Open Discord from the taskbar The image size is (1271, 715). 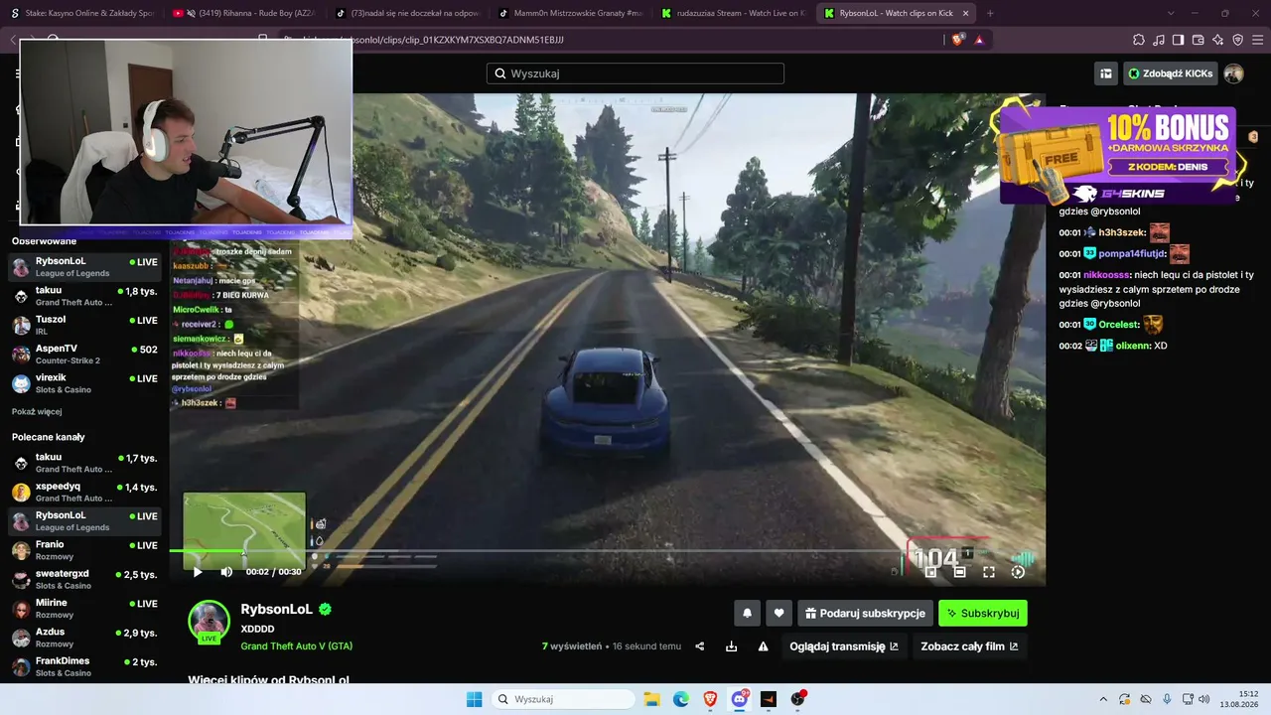point(740,699)
